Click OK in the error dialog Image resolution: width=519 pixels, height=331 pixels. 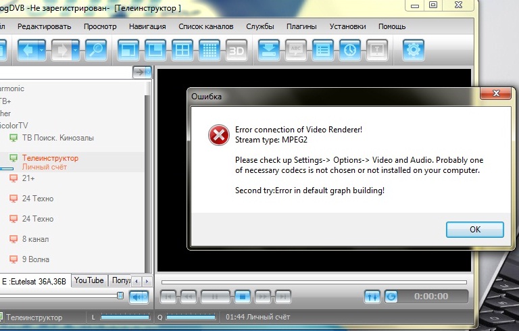[x=474, y=230]
